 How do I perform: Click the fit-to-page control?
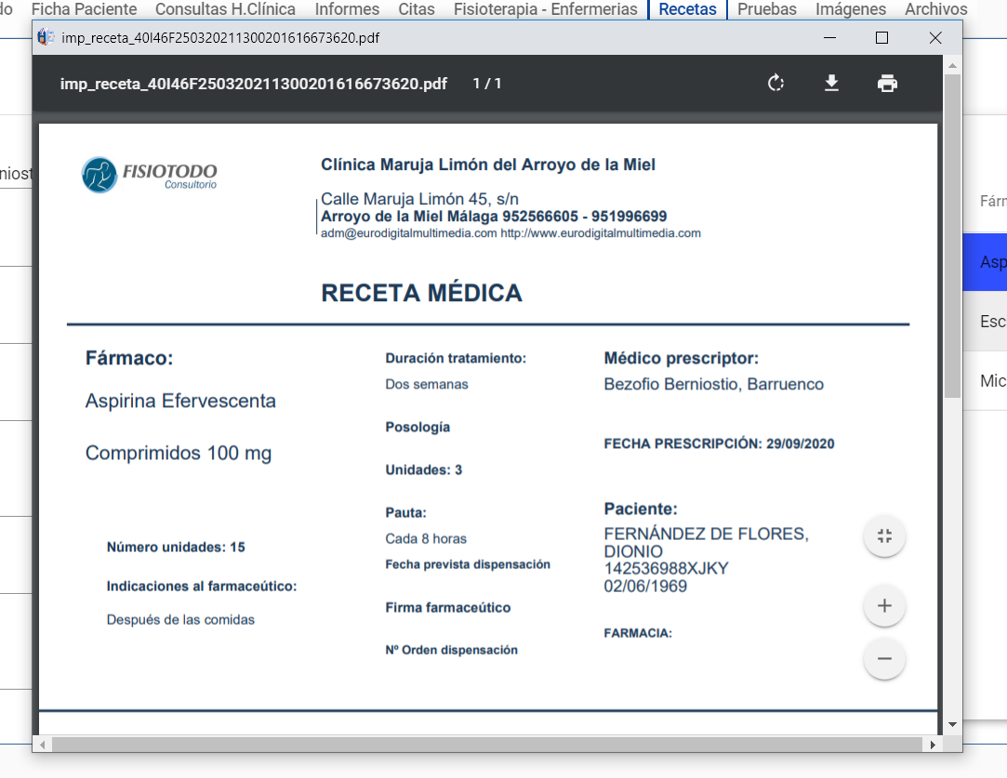coord(884,535)
